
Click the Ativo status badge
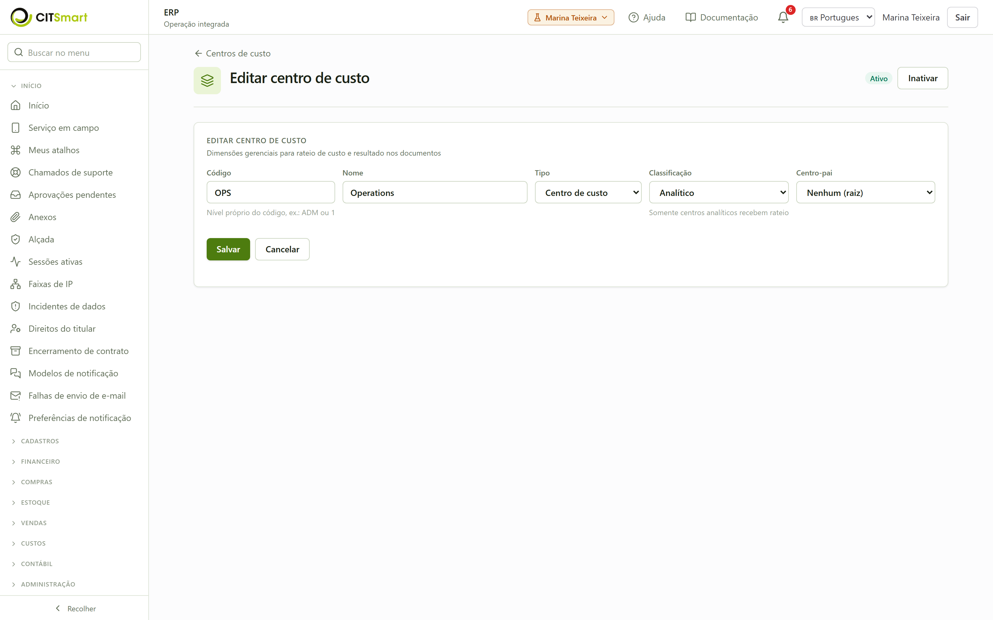click(878, 78)
